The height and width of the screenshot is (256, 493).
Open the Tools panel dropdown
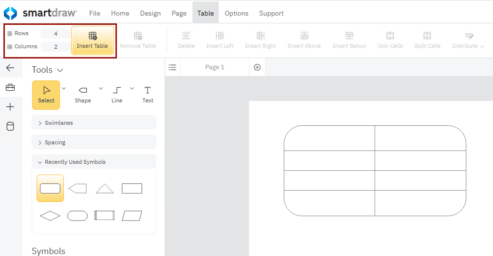point(48,70)
